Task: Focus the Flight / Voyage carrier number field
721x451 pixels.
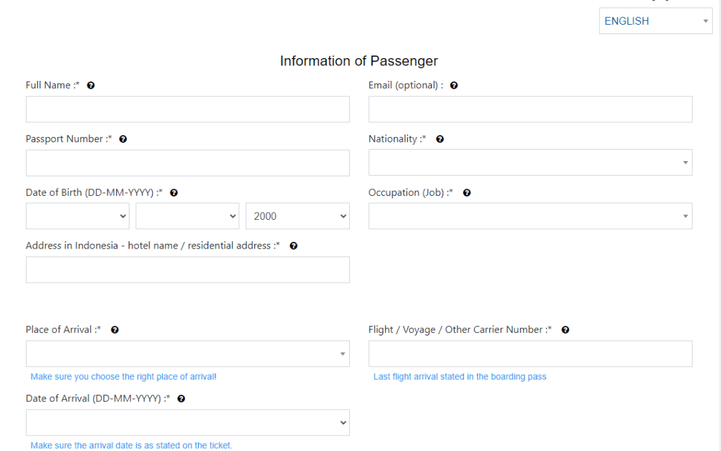Action: click(530, 353)
